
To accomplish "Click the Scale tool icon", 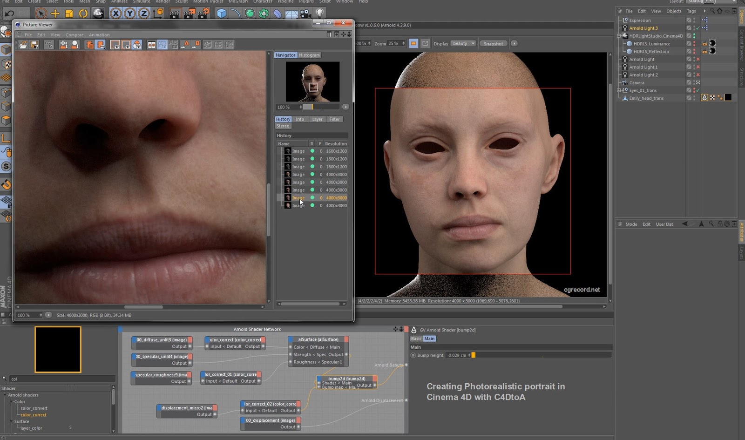I will 69,14.
